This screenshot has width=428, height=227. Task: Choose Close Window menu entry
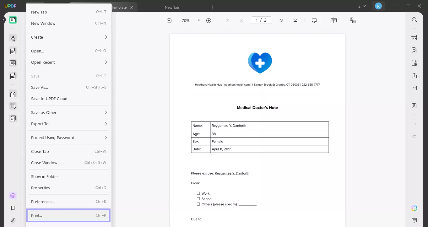click(68, 163)
